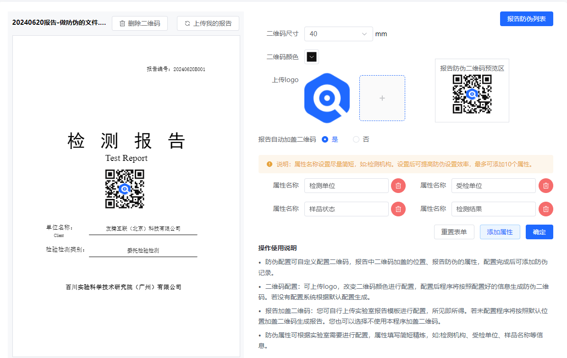
Task: Click the Test Report subtitle
Action: pos(127,158)
